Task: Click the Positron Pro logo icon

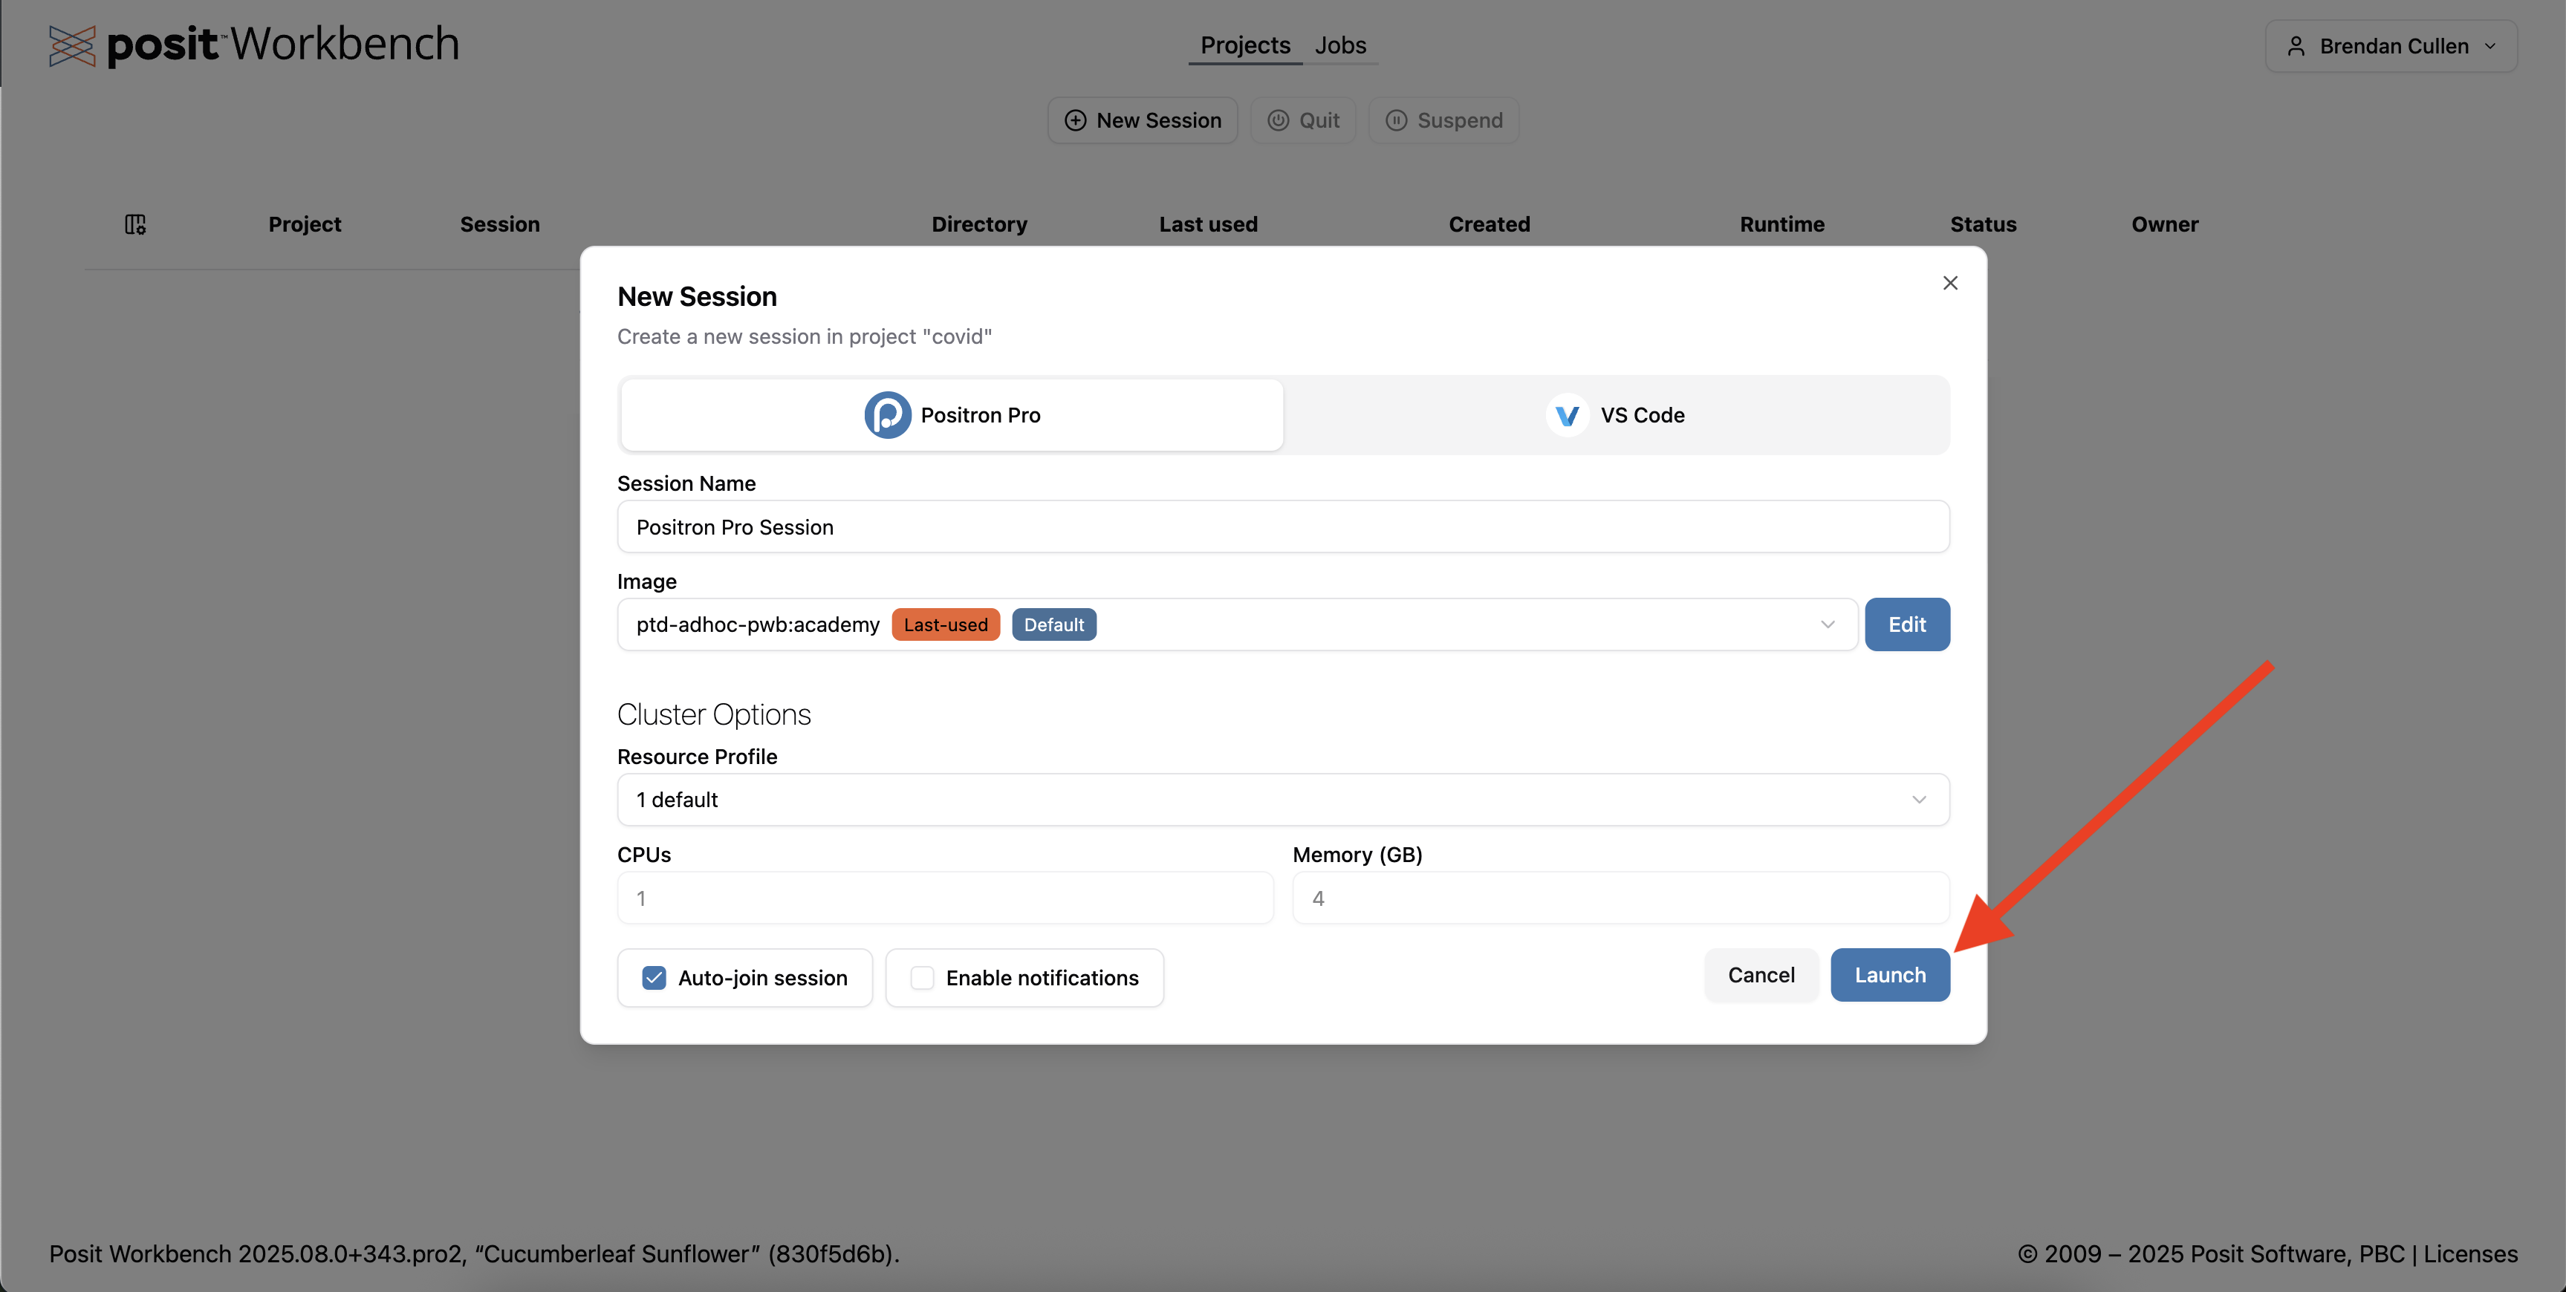Action: pos(886,415)
